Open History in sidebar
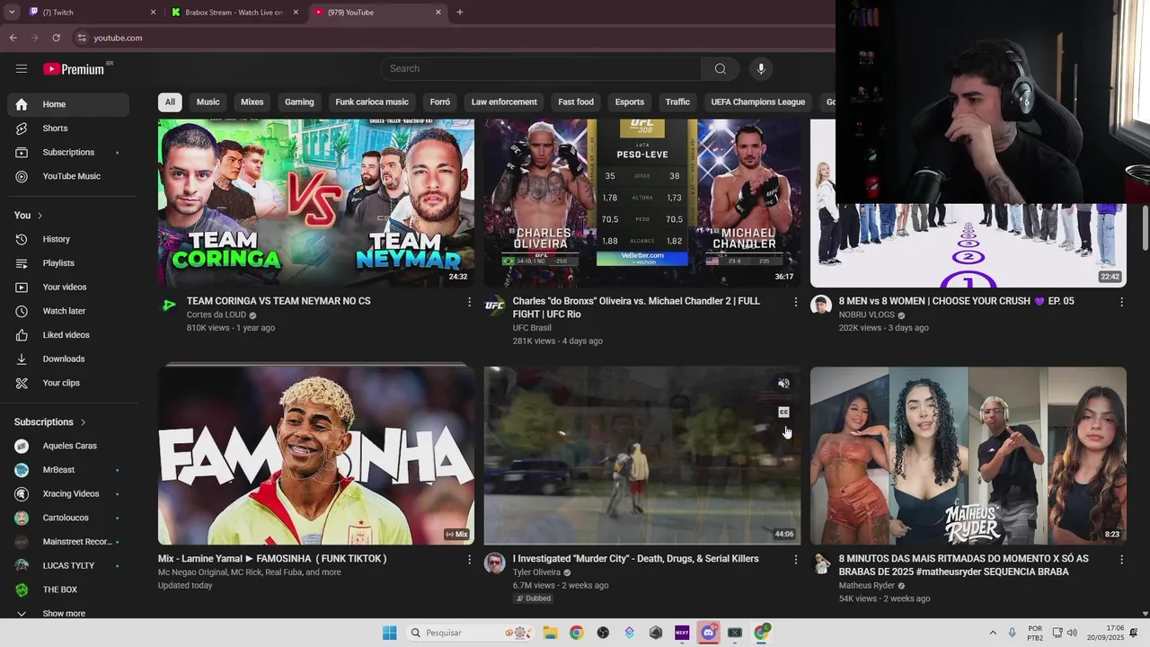The width and height of the screenshot is (1150, 647). tap(68, 239)
